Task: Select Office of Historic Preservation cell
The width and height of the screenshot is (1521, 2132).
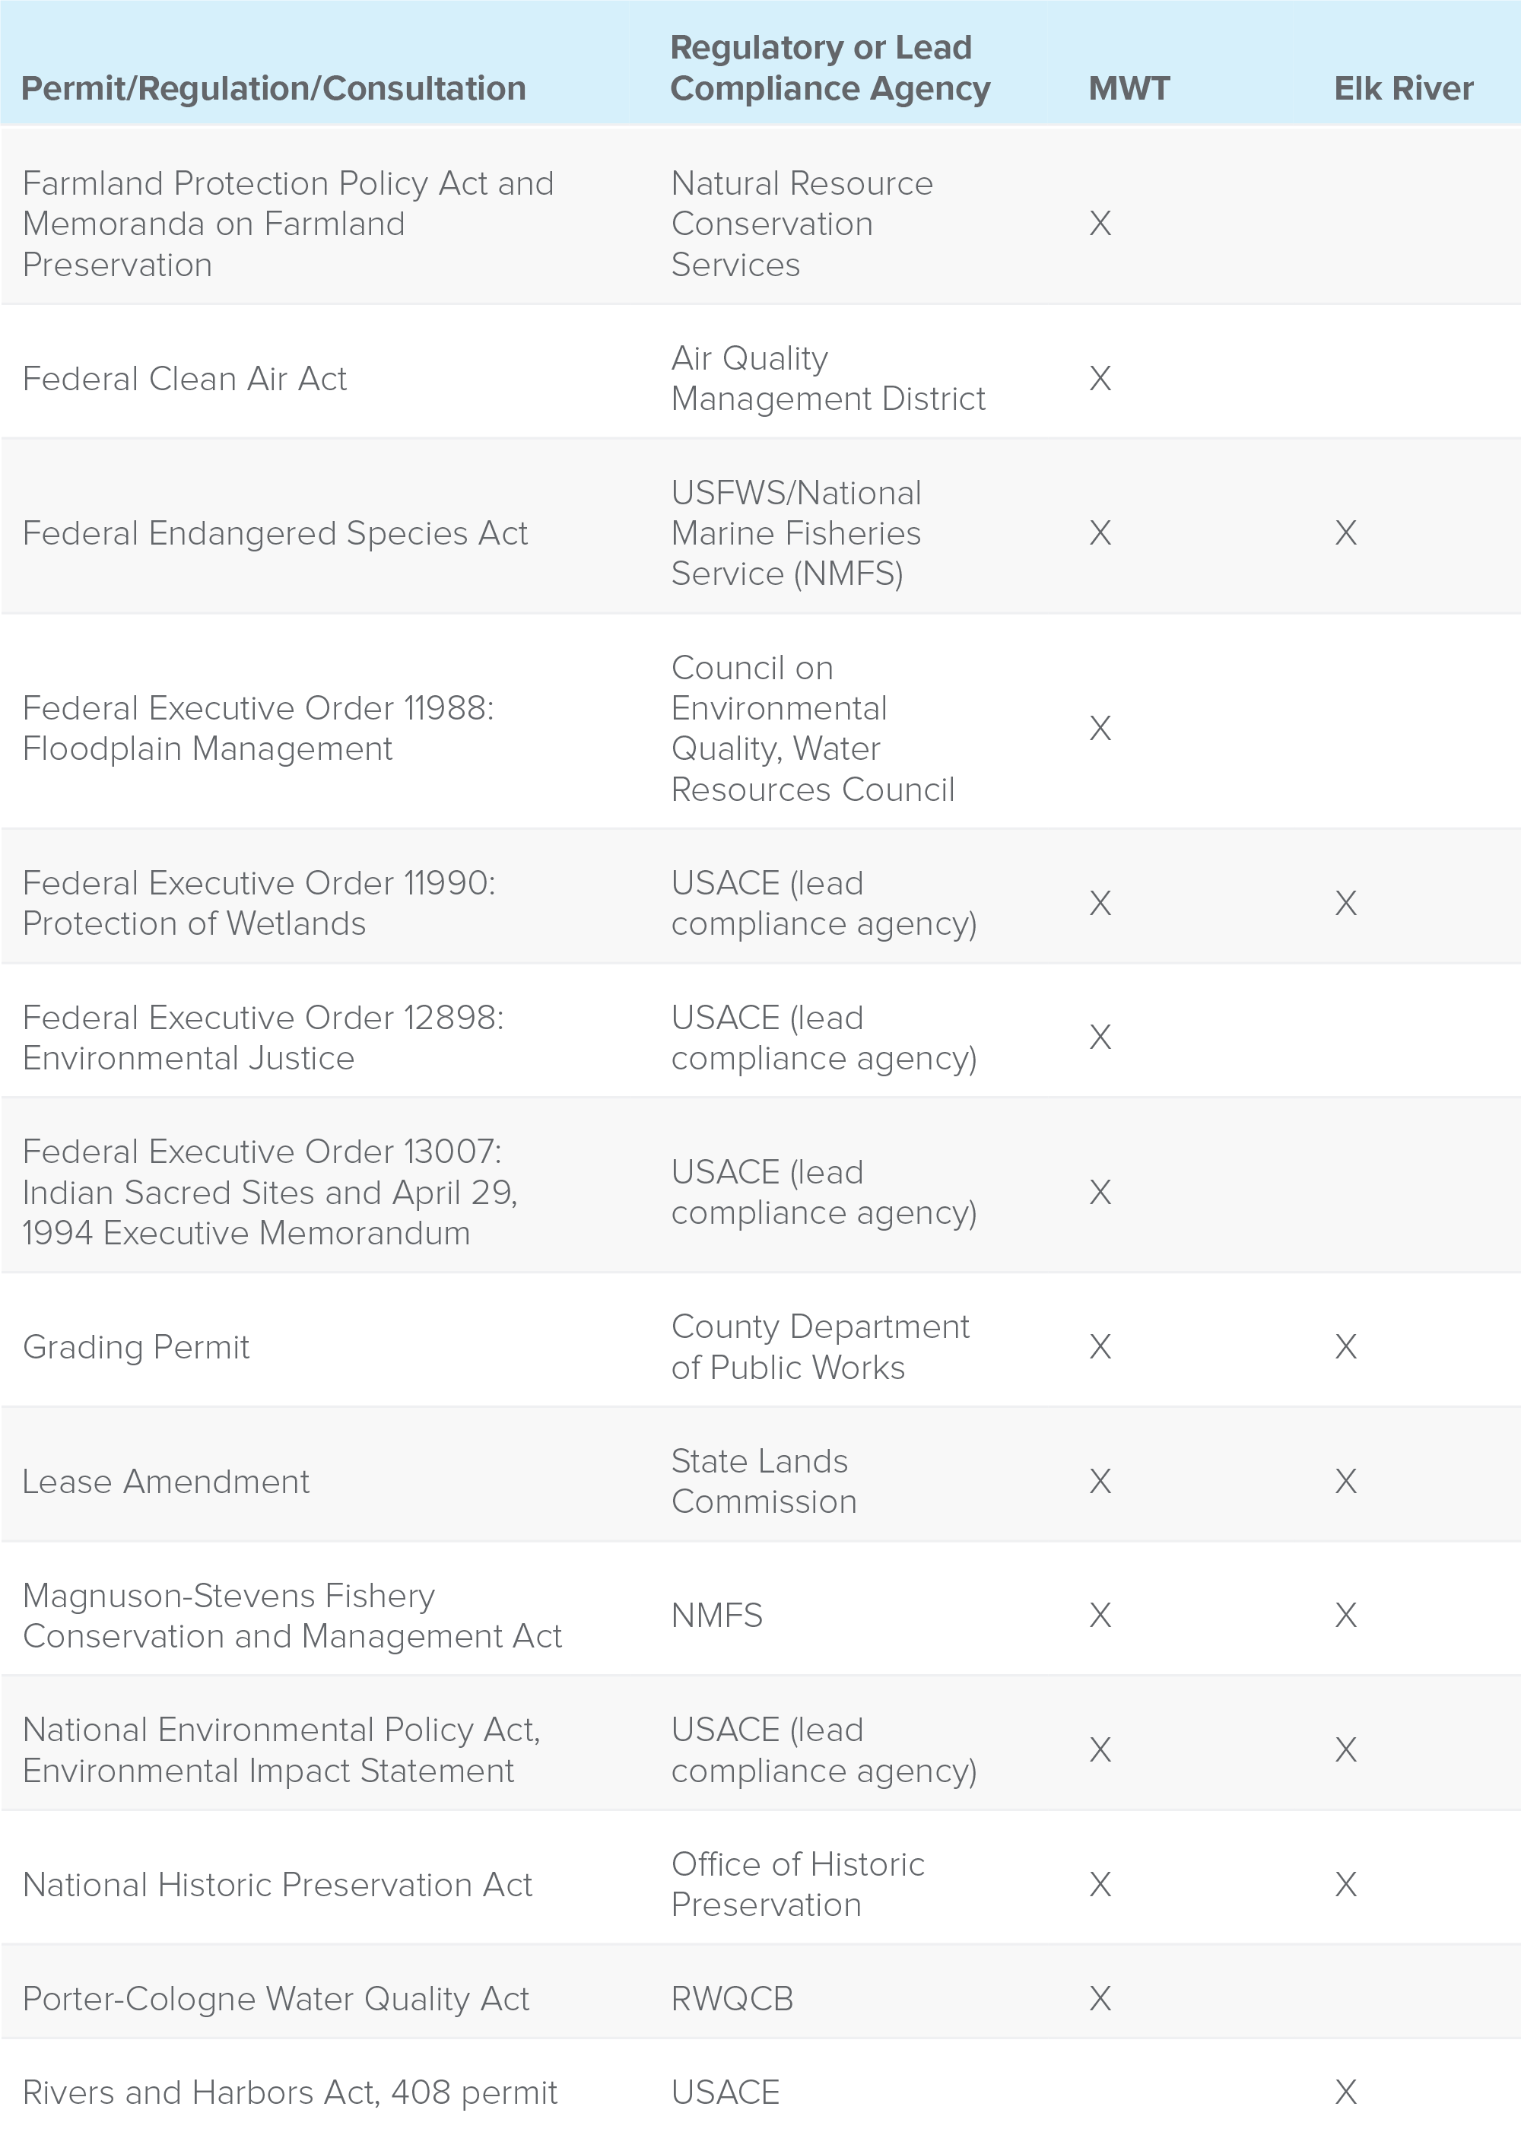Action: pos(798,1884)
